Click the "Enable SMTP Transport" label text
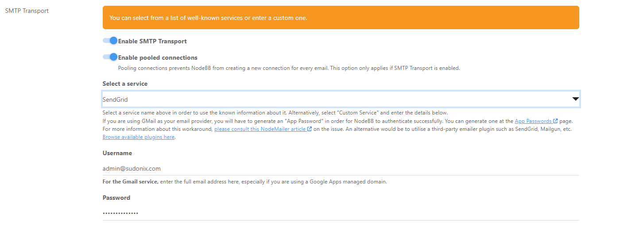628x225 pixels. click(x=152, y=41)
